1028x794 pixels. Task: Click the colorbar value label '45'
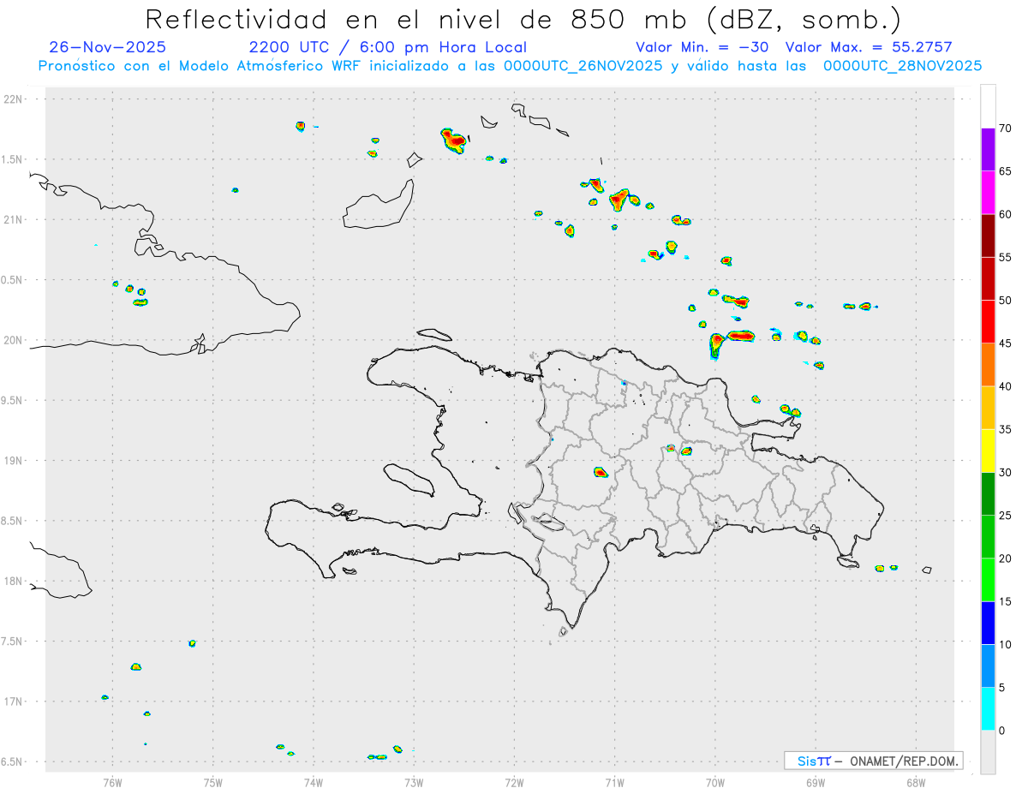point(1005,343)
